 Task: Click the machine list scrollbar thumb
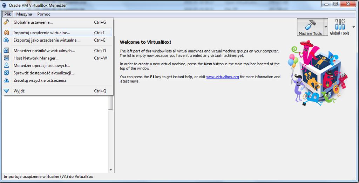111,102
